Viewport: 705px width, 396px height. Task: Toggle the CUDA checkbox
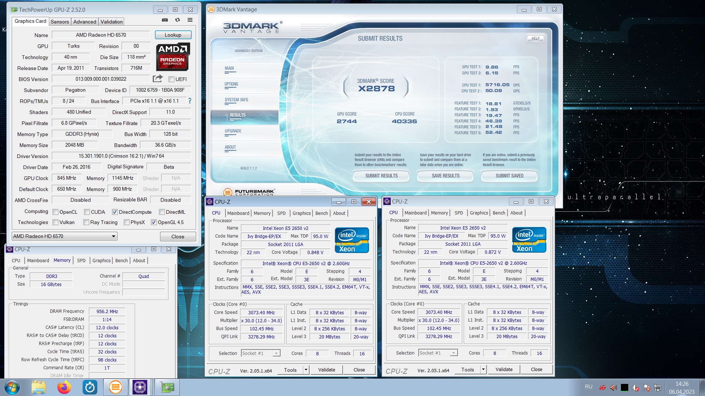[x=87, y=212]
